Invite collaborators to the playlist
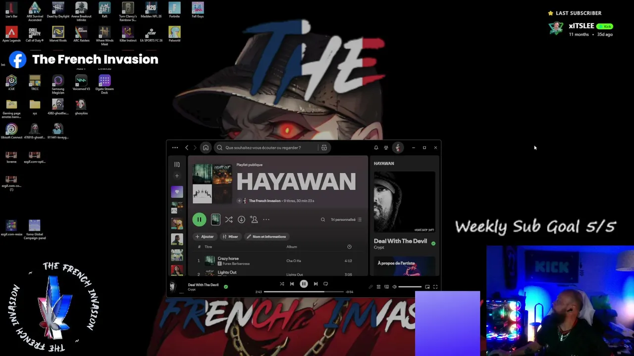 254,220
